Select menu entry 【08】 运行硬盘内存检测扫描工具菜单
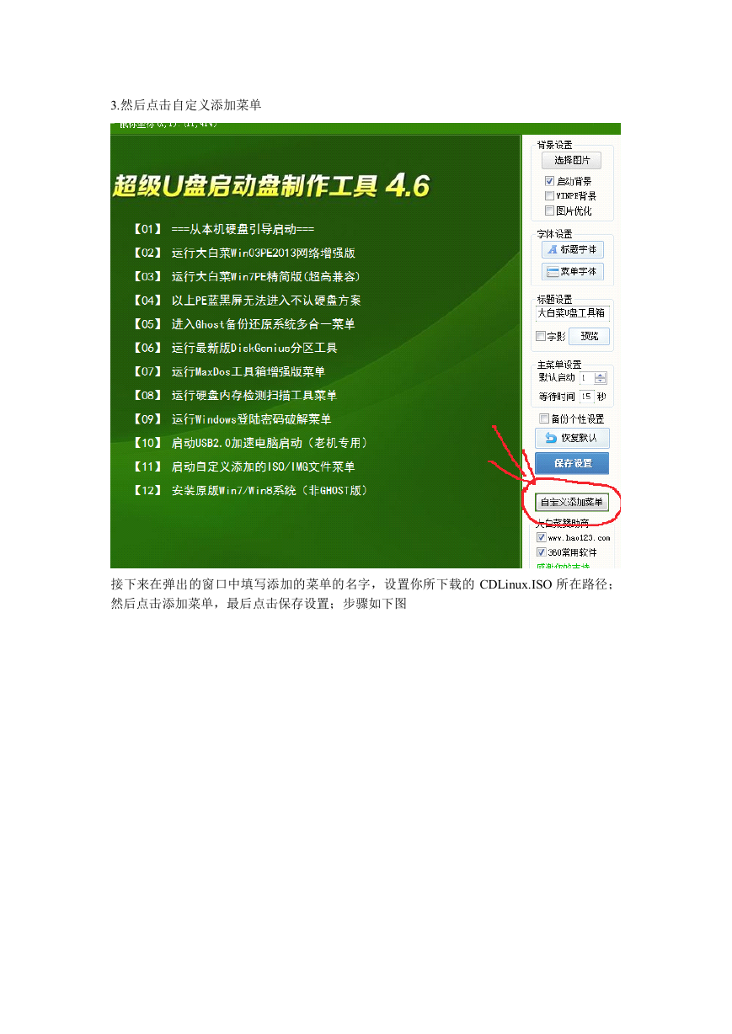This screenshot has height=1034, width=732. click(x=233, y=395)
